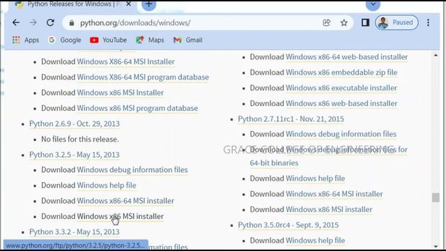Viewport: 446px width, 251px height.
Task: Go back to the previous page
Action: click(16, 22)
